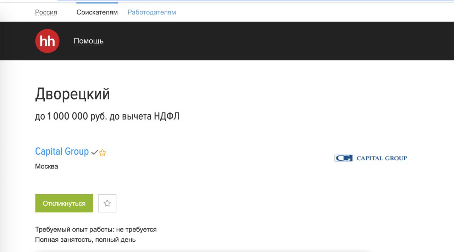Switch to the Соискателям tab
Viewport: 454px width, 252px height.
coord(97,12)
